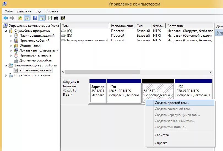Click the Общие папки folder icon
223x151 pixels.
coord(16,45)
